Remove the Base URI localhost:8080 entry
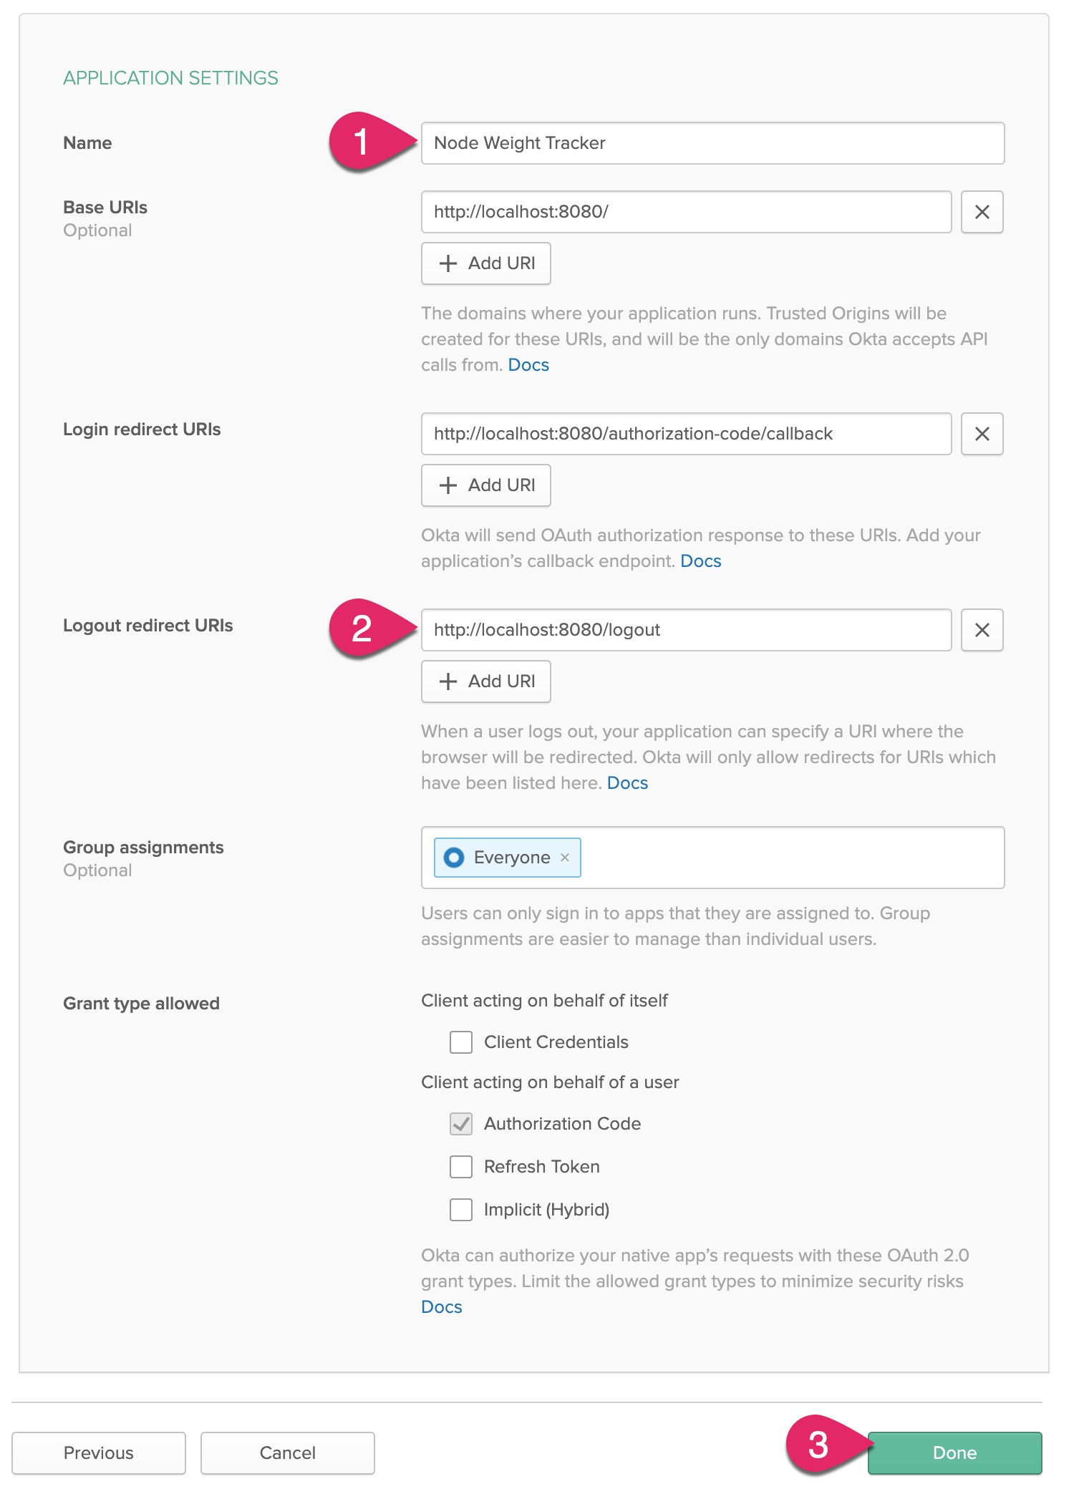 tap(982, 212)
